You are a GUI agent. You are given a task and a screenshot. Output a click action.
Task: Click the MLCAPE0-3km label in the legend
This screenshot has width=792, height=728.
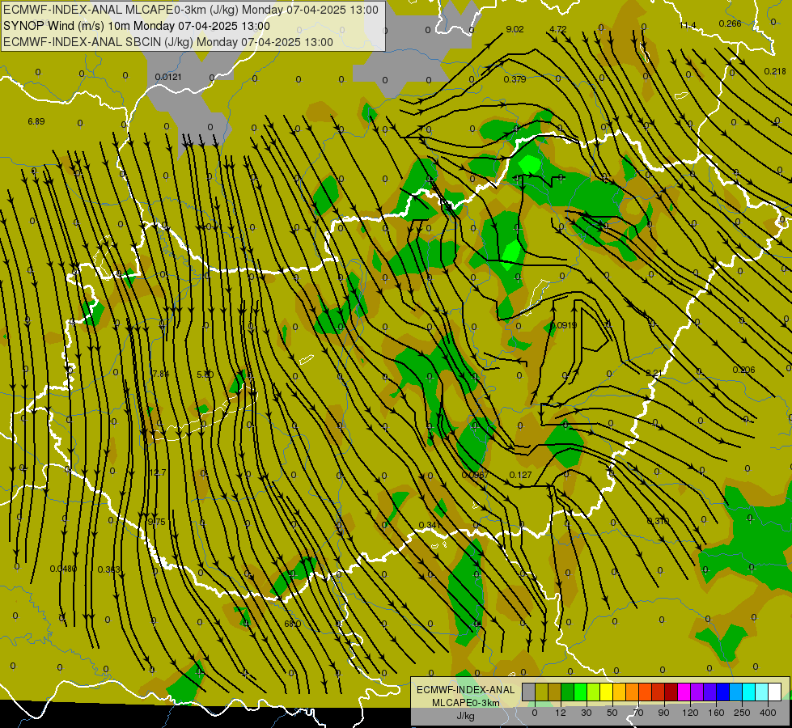tap(465, 703)
